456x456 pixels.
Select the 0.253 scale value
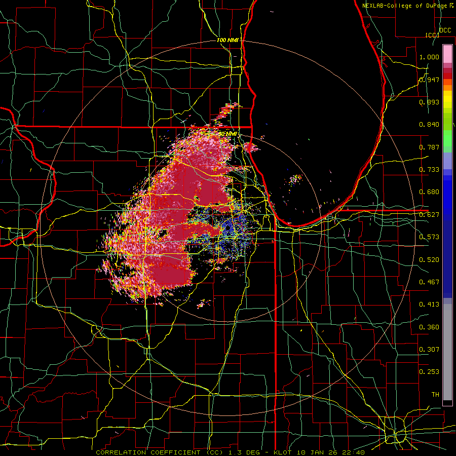tap(429, 372)
